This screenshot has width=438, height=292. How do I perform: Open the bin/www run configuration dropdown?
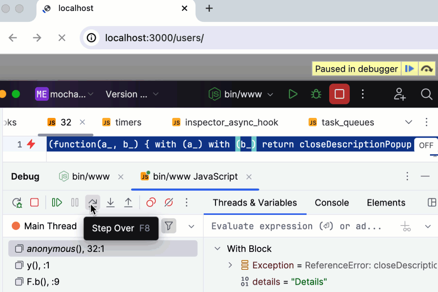[x=241, y=94]
